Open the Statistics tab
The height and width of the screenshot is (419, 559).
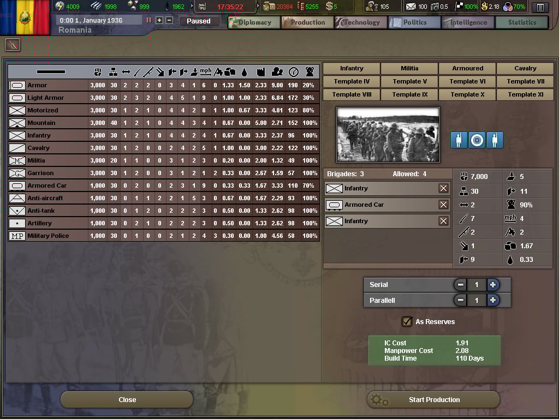tap(521, 22)
